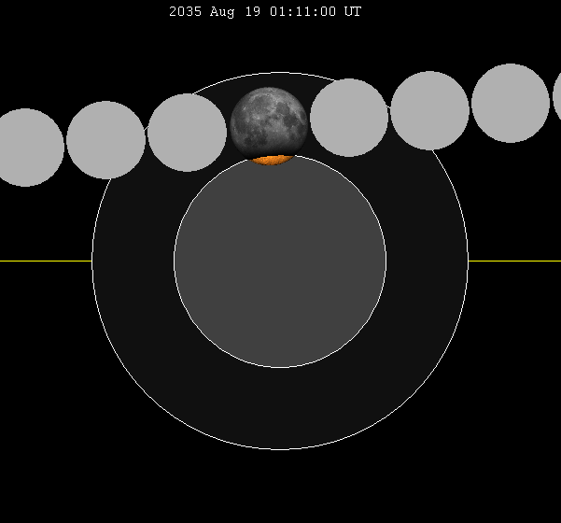Click the gray disc immediately right of Moon

(x=349, y=118)
